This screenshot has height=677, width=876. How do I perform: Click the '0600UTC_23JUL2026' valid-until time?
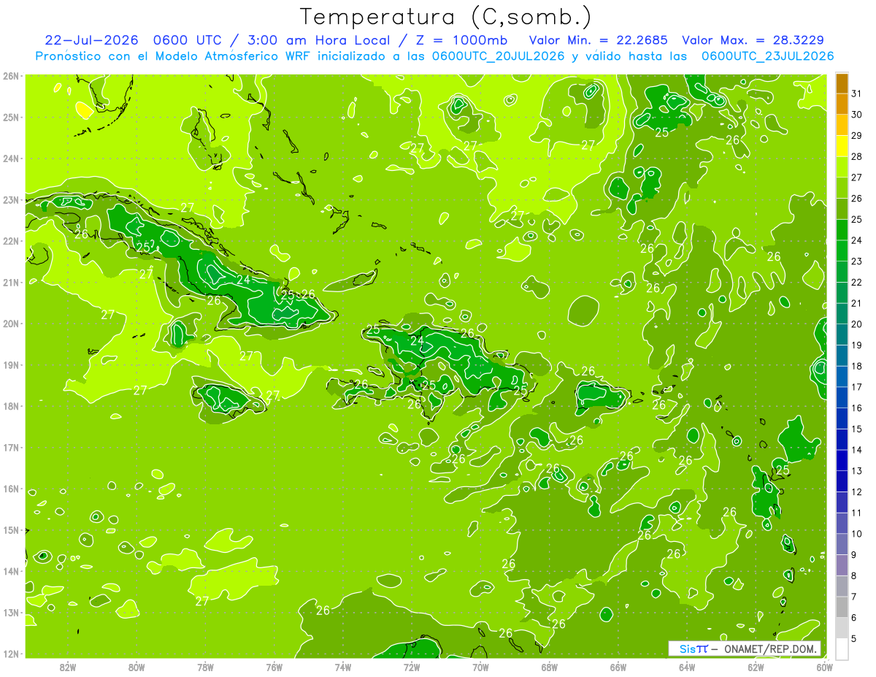(x=767, y=56)
